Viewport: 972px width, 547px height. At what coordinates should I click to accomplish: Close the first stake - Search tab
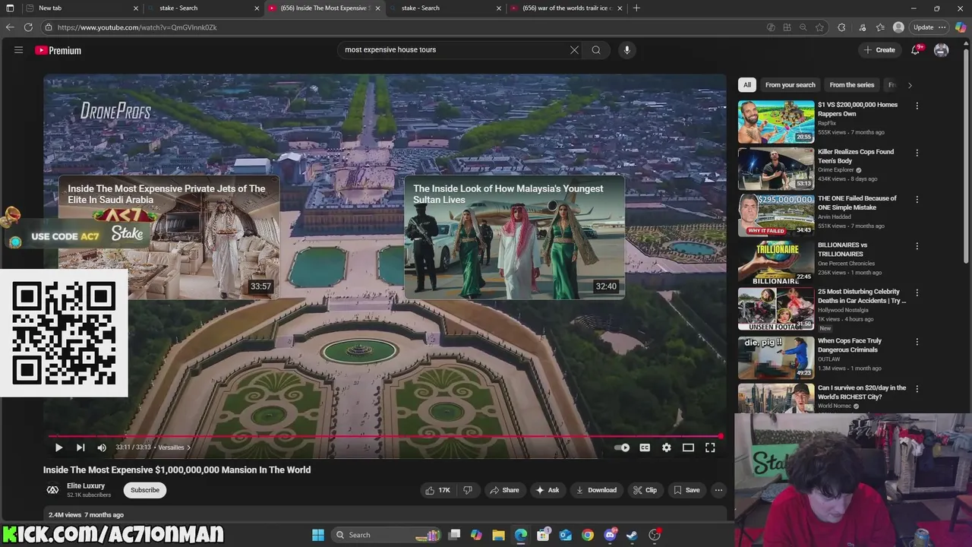coord(257,8)
